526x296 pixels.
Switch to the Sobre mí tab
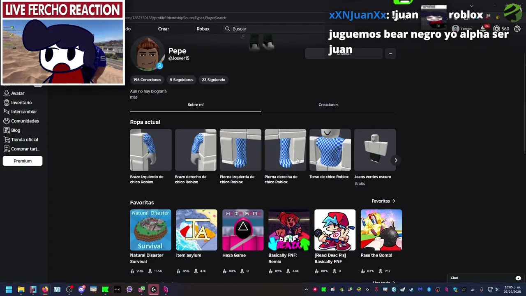196,105
